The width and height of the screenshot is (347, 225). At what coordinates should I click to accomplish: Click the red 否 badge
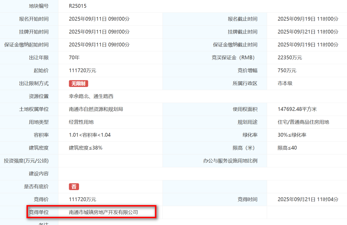click(x=74, y=186)
